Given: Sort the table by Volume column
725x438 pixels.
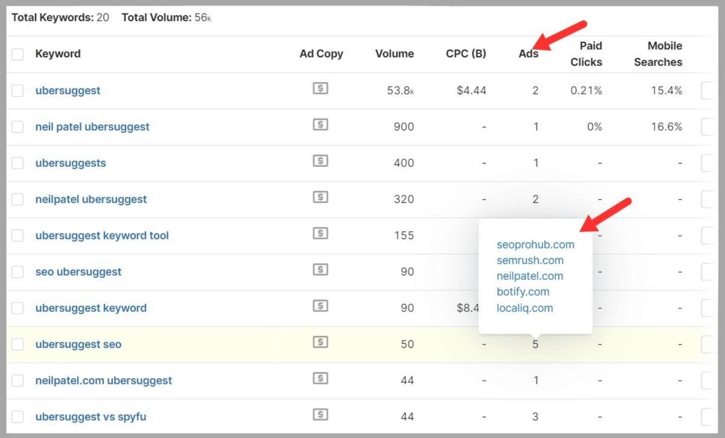Looking at the screenshot, I should pos(394,54).
